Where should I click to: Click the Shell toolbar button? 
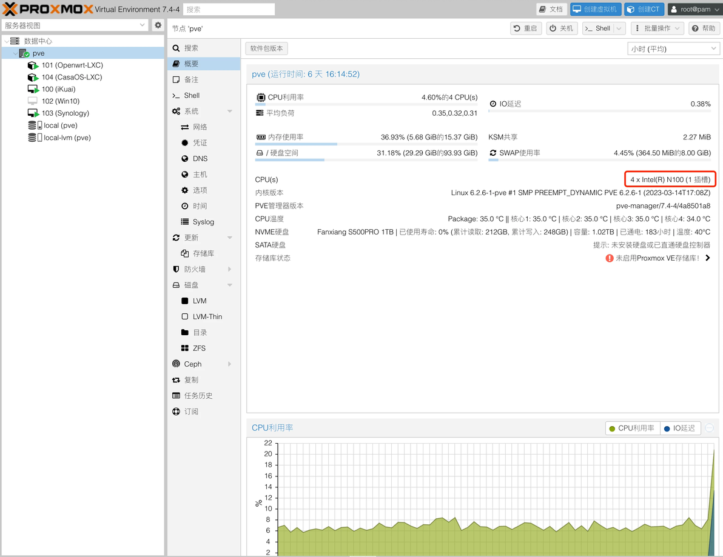(x=598, y=28)
